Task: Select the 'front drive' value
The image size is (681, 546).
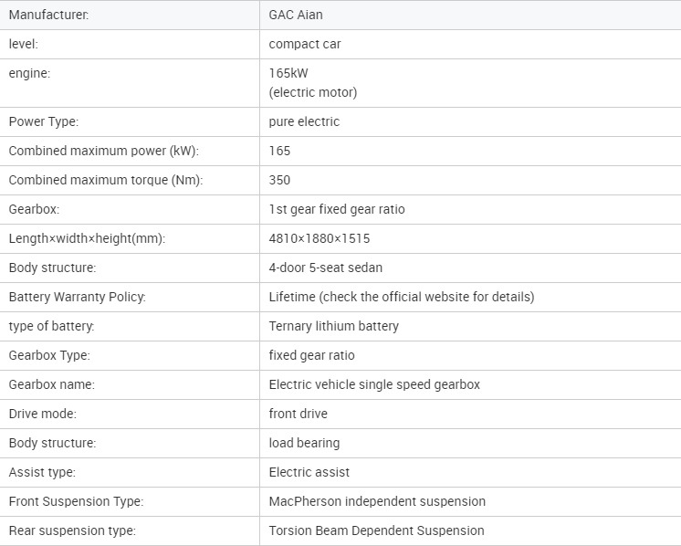Action: click(x=299, y=414)
